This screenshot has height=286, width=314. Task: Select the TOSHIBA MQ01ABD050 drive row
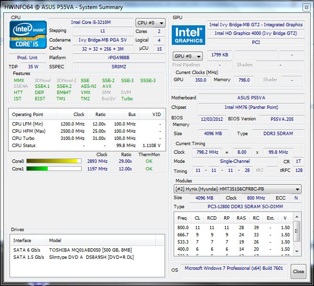pos(87,250)
